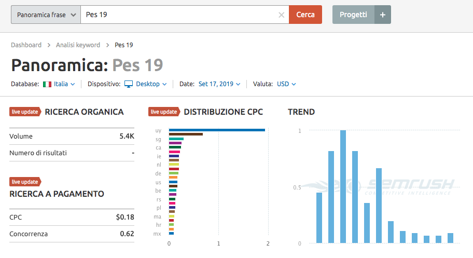The image size is (473, 258).
Task: Open Analisi keyword breadcrumb link
Action: pyautogui.click(x=78, y=45)
